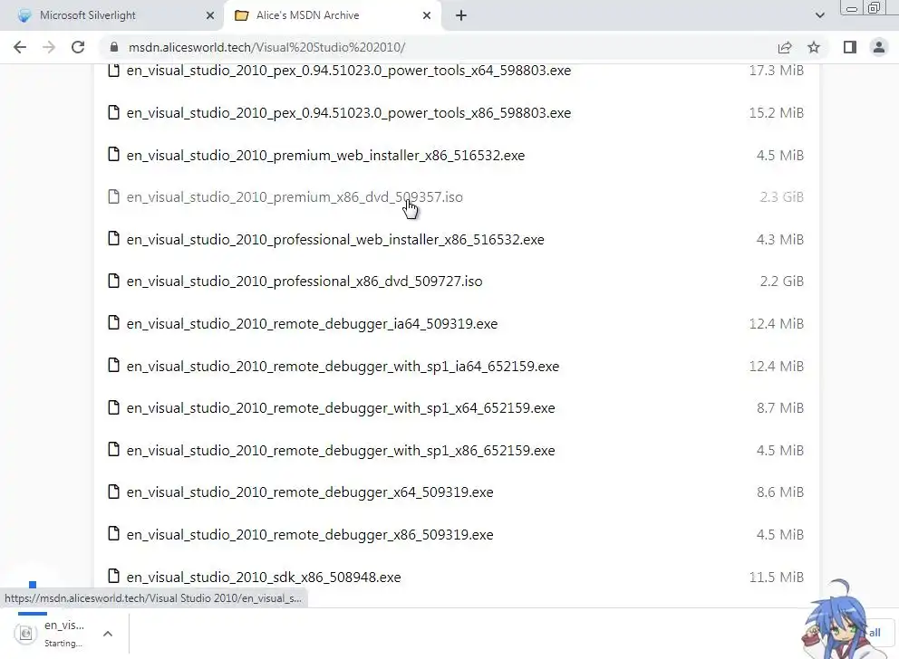Open the browser side panel
Screen dimensions: 899x659
(x=850, y=47)
